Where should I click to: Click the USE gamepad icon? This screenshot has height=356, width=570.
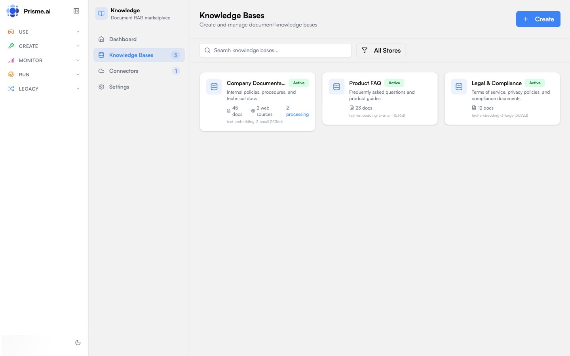pos(11,32)
